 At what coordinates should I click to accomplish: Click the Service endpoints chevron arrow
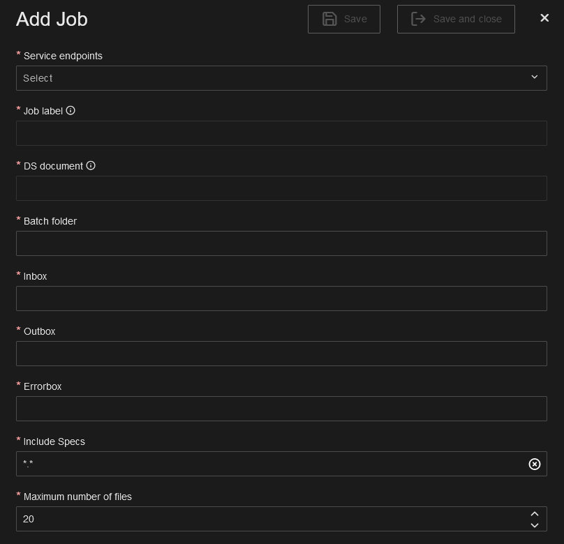pyautogui.click(x=534, y=77)
